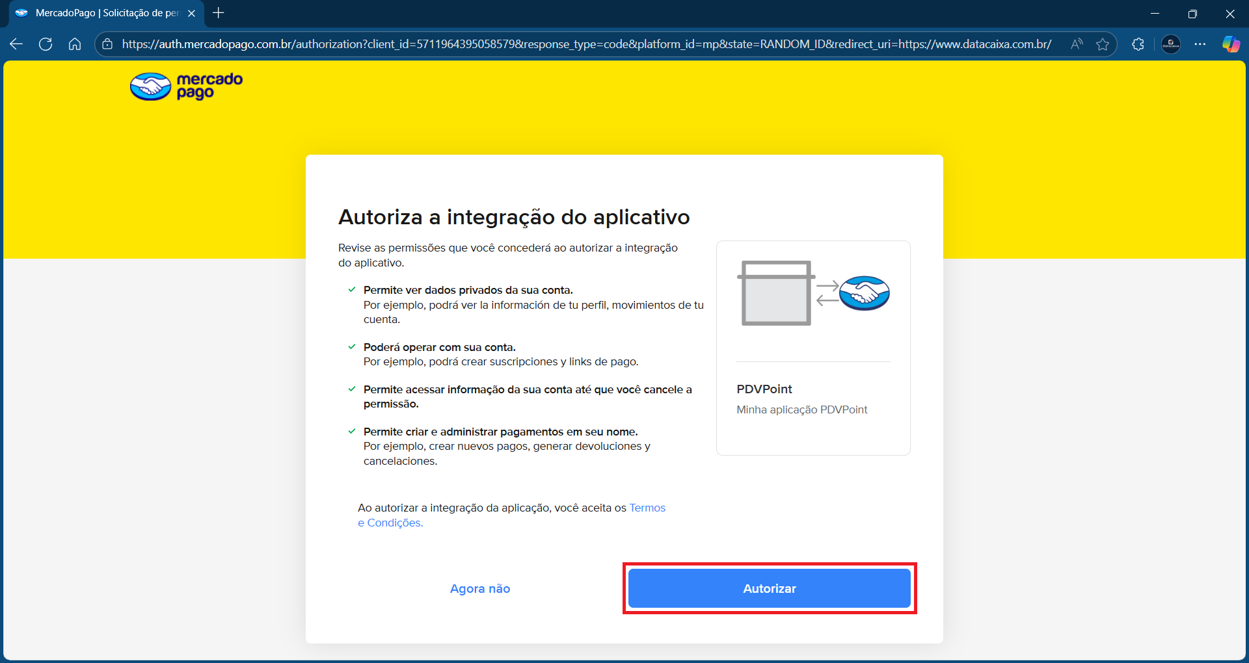Close the MercadoPago tab
The width and height of the screenshot is (1249, 663).
pos(191,13)
